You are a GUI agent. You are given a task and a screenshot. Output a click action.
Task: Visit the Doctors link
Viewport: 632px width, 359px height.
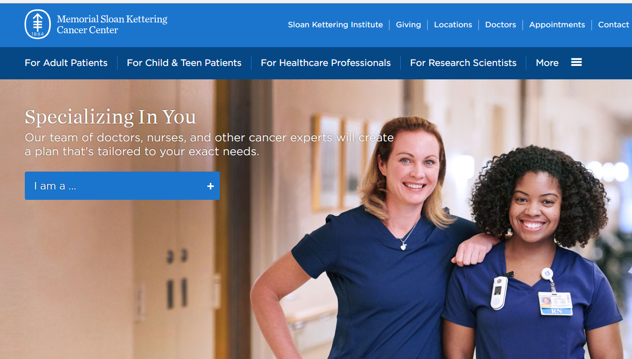tap(501, 25)
